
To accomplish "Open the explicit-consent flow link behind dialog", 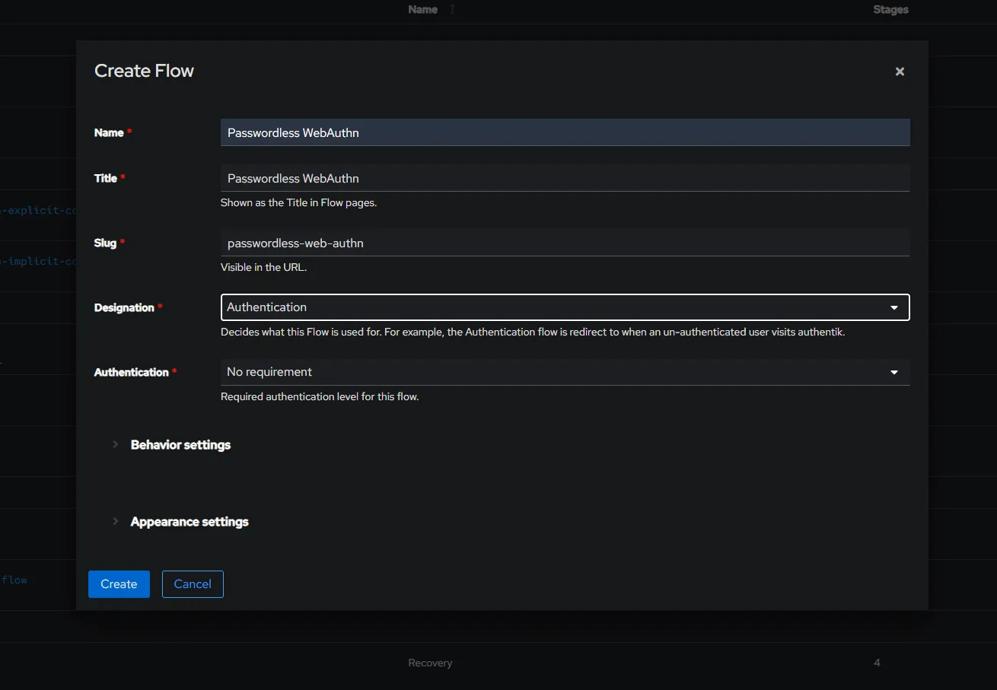I will (38, 210).
